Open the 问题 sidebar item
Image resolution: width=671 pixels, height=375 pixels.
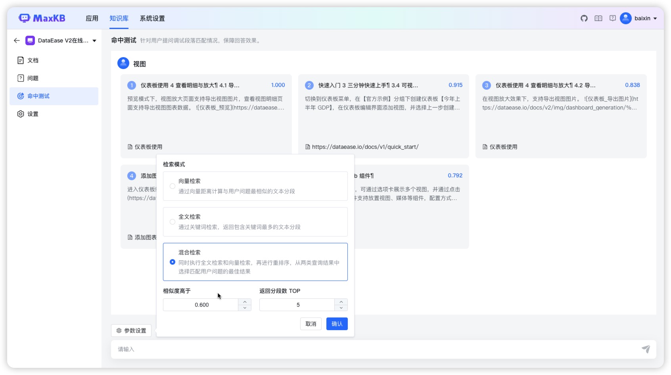(x=54, y=78)
